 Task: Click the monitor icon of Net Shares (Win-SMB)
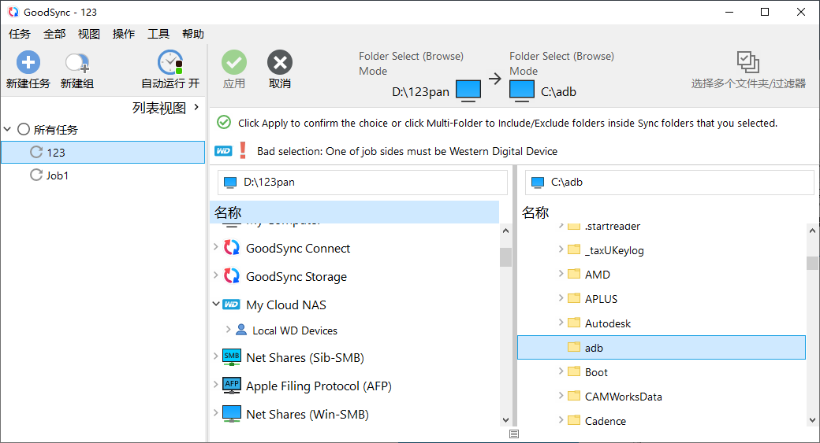tap(232, 414)
